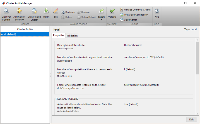Image resolution: width=200 pixels, height=124 pixels.
Task: Open Help with the question mark icon
Action: click(x=157, y=11)
